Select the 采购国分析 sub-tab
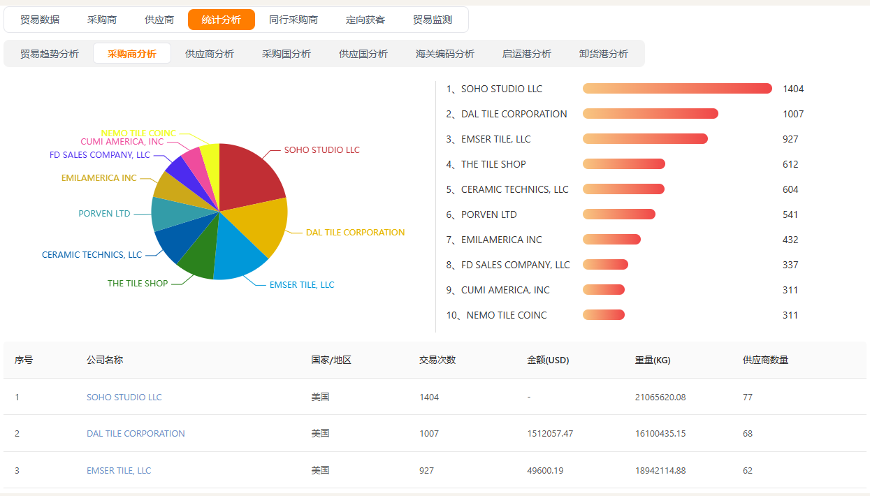870x496 pixels. (287, 54)
